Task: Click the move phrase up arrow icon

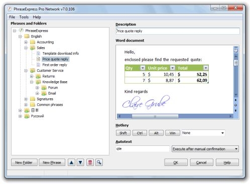Action: point(71,162)
